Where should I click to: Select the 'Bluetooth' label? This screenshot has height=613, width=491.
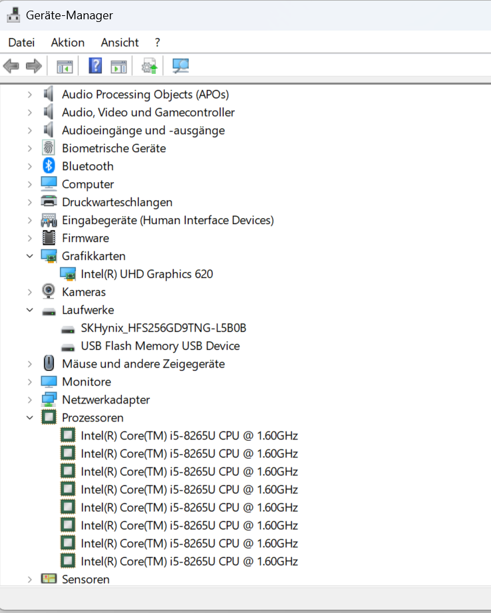pos(88,166)
